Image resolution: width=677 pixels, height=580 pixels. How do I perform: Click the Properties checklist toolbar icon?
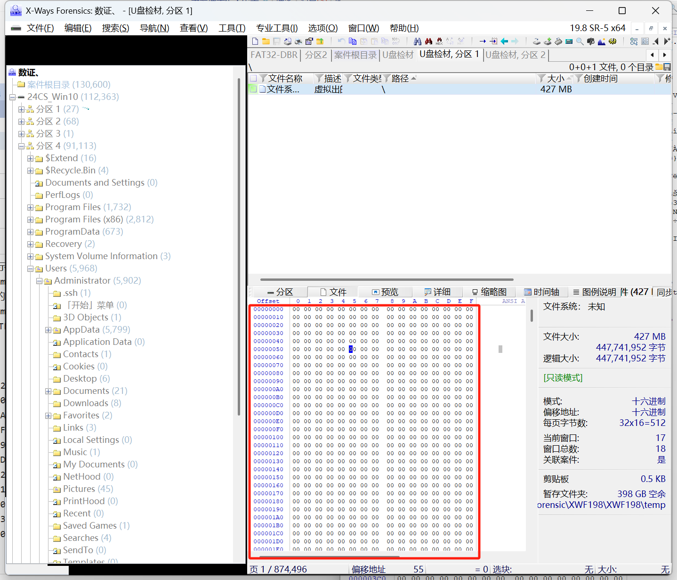[309, 41]
